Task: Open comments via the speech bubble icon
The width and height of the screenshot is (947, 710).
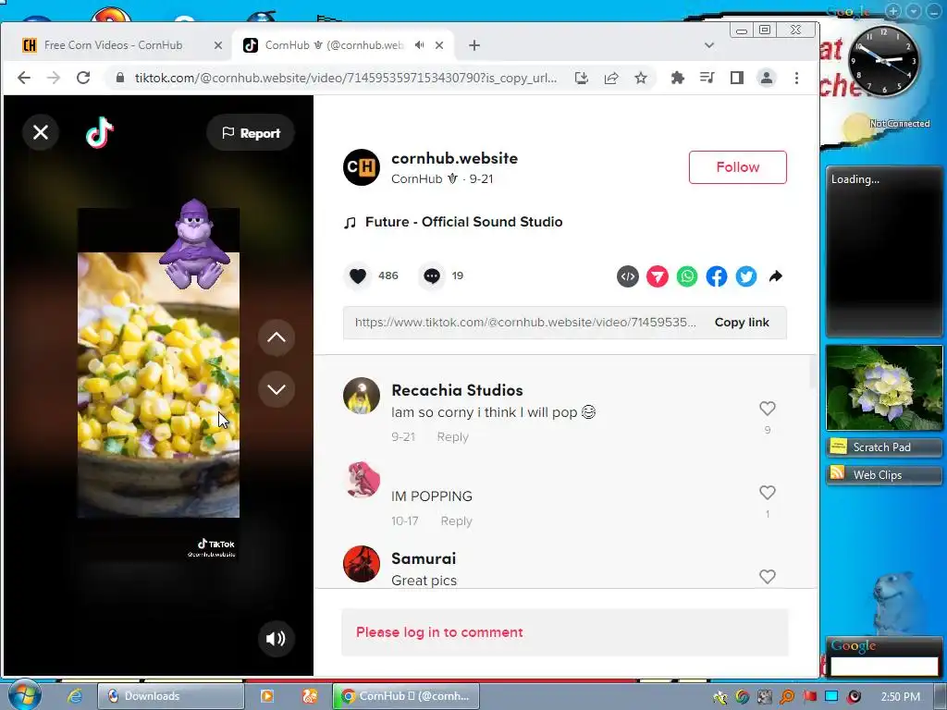Action: [x=431, y=275]
